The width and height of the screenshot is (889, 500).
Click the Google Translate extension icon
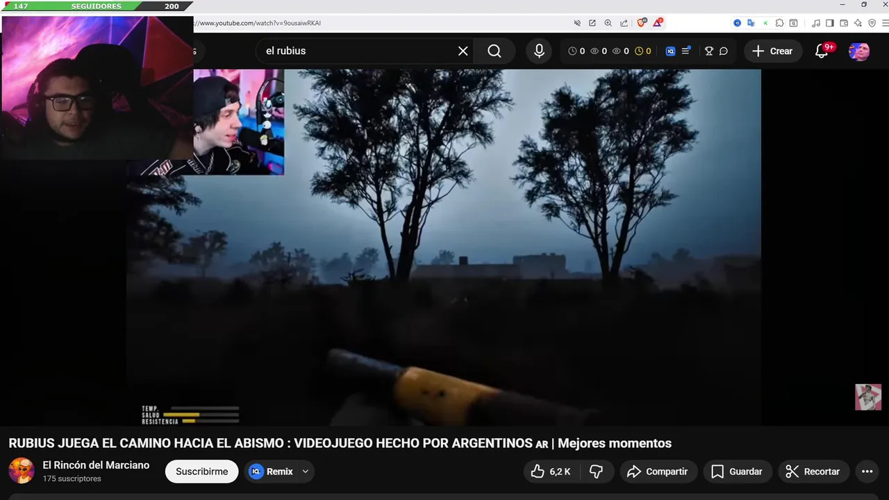(751, 23)
